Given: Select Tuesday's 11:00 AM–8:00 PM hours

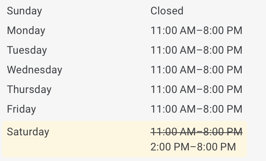Looking at the screenshot, I should (196, 50).
